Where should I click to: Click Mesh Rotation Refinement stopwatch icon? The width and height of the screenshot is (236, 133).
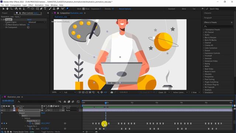click(7, 25)
